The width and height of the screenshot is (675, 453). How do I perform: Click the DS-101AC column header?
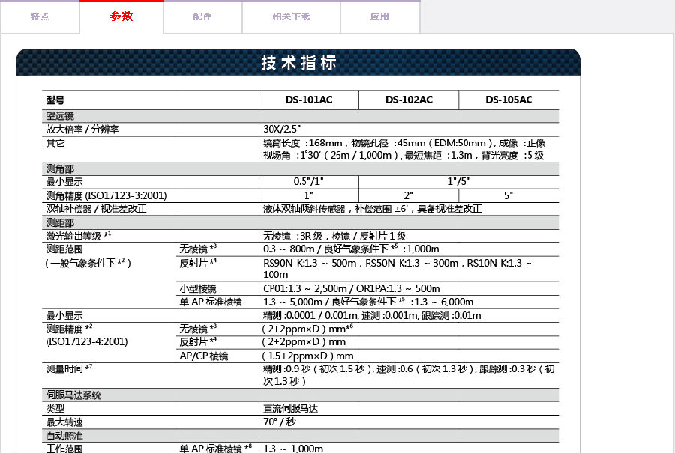(x=308, y=100)
